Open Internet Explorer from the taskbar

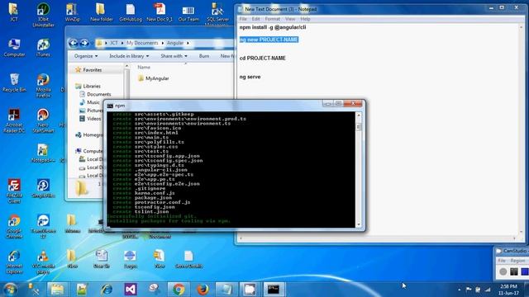107,290
